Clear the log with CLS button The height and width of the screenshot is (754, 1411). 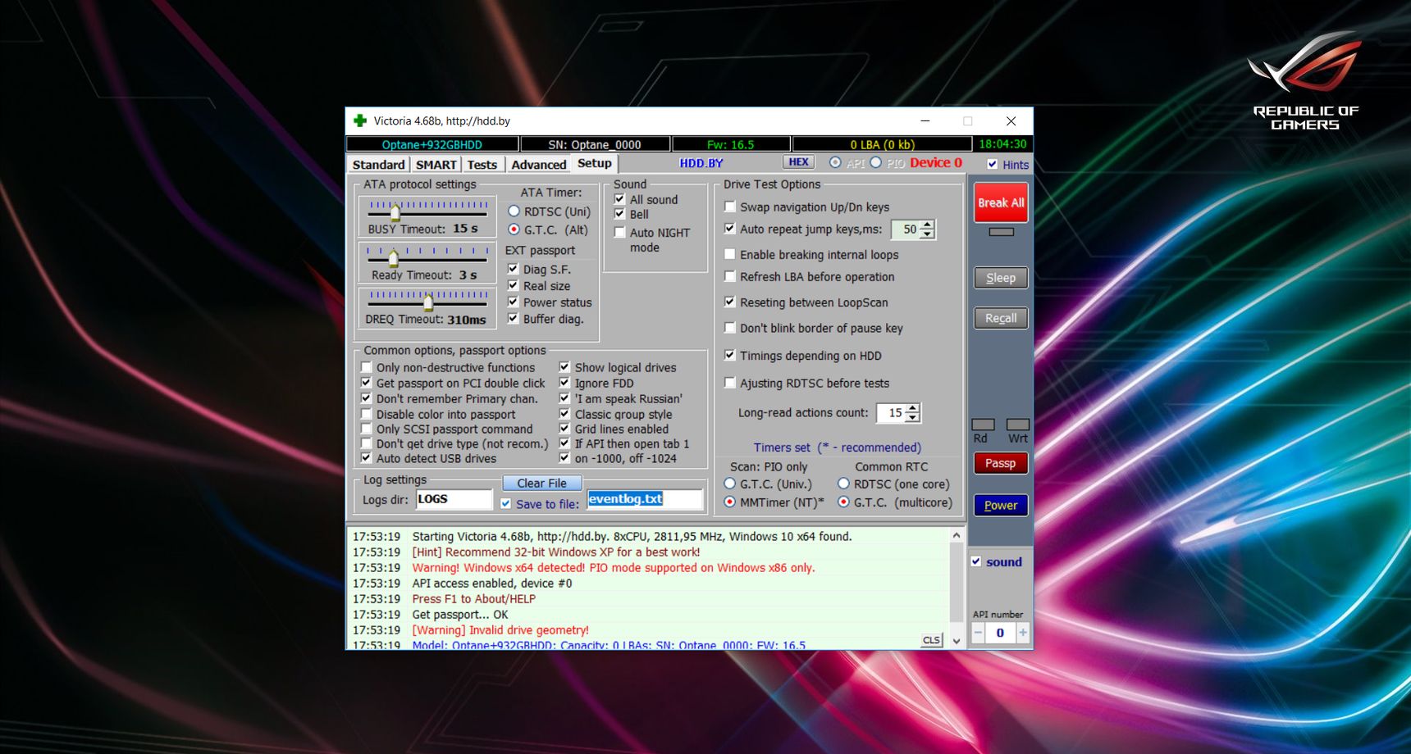coord(931,640)
